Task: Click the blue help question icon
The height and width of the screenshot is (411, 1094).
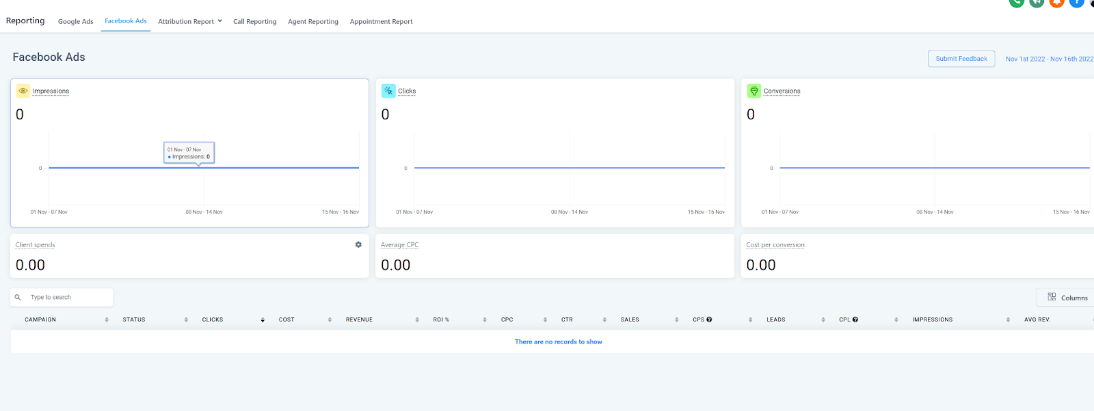Action: pos(1076,2)
